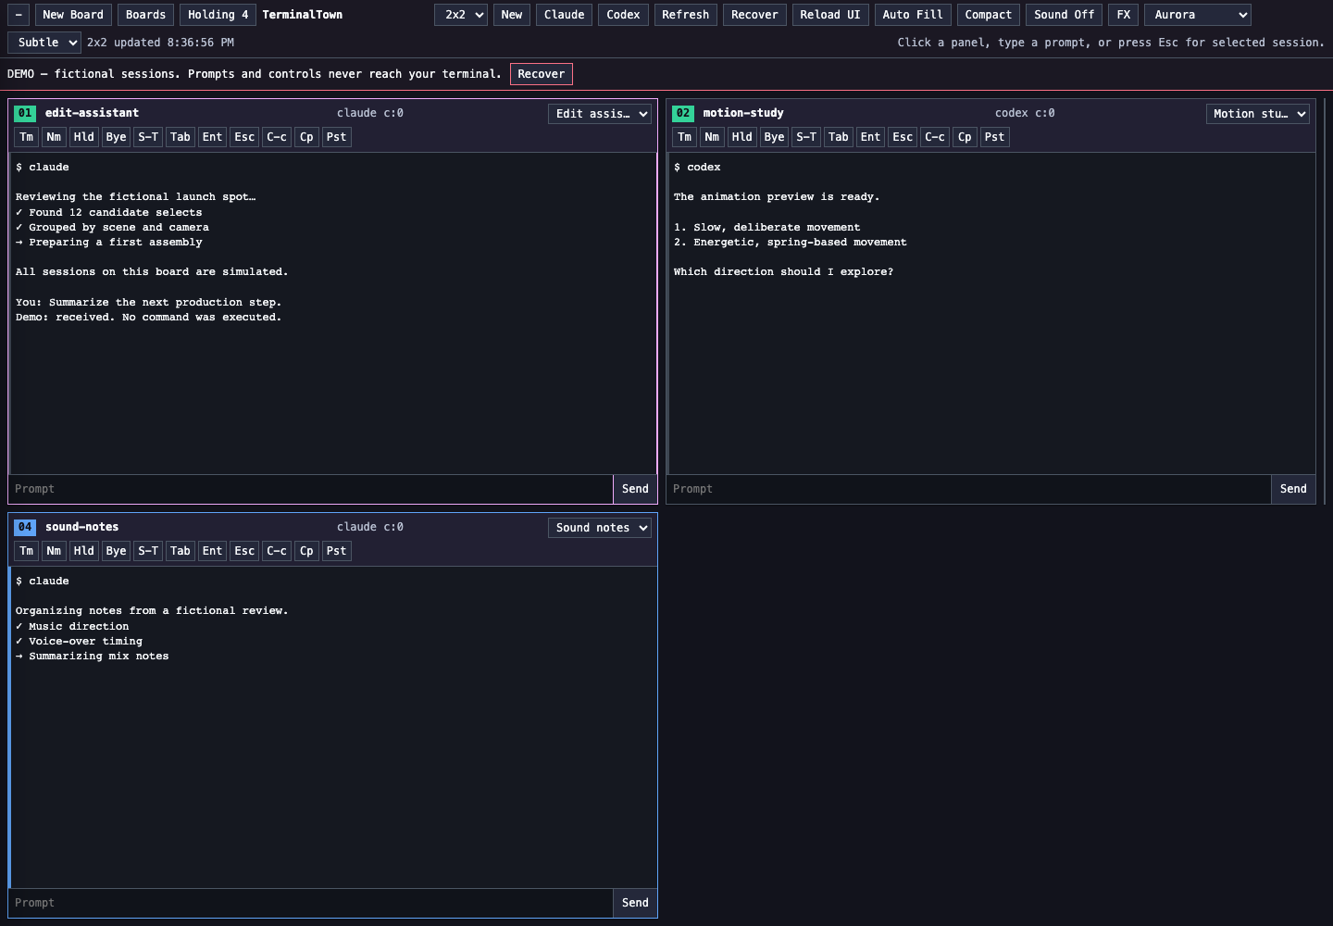Click Hld key in motion-study panel

(x=742, y=137)
